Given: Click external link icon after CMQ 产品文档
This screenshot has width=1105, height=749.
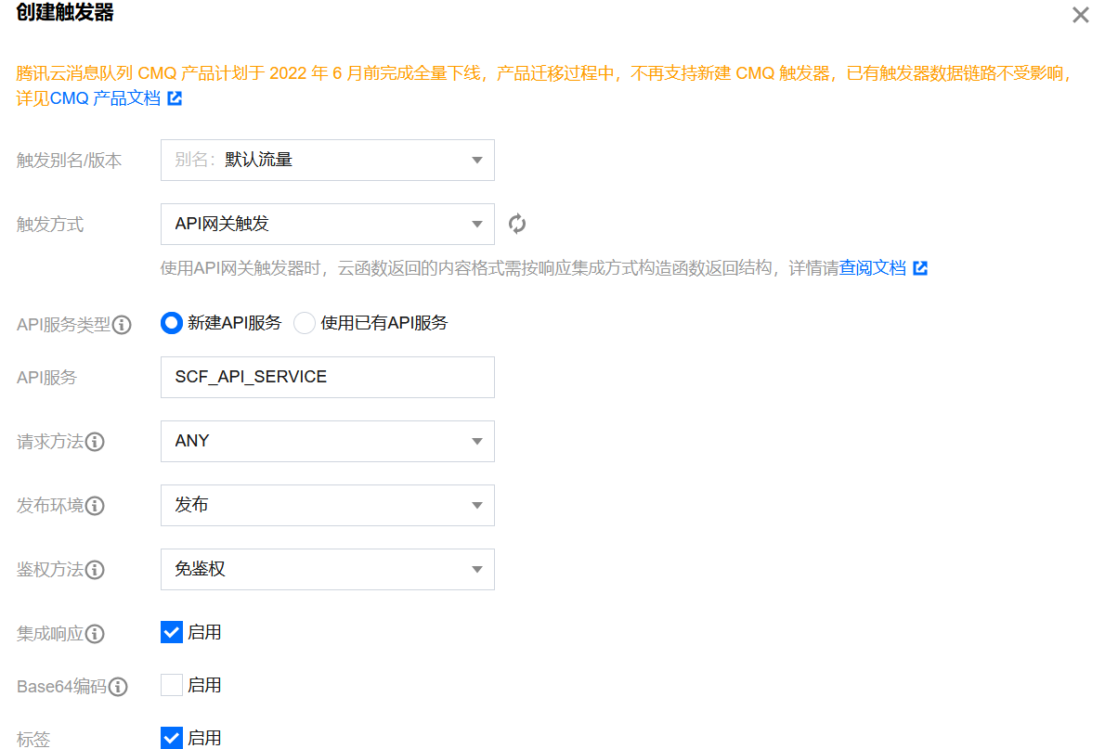Looking at the screenshot, I should pos(175,98).
